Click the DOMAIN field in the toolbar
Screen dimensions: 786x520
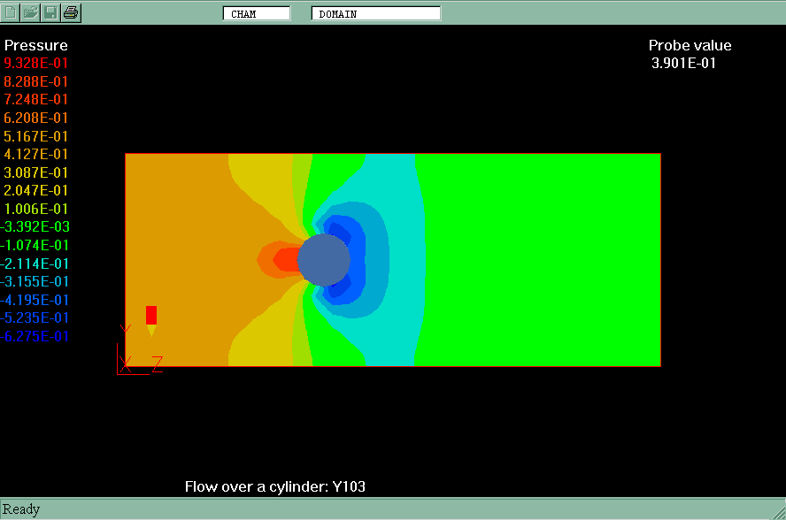tap(375, 13)
